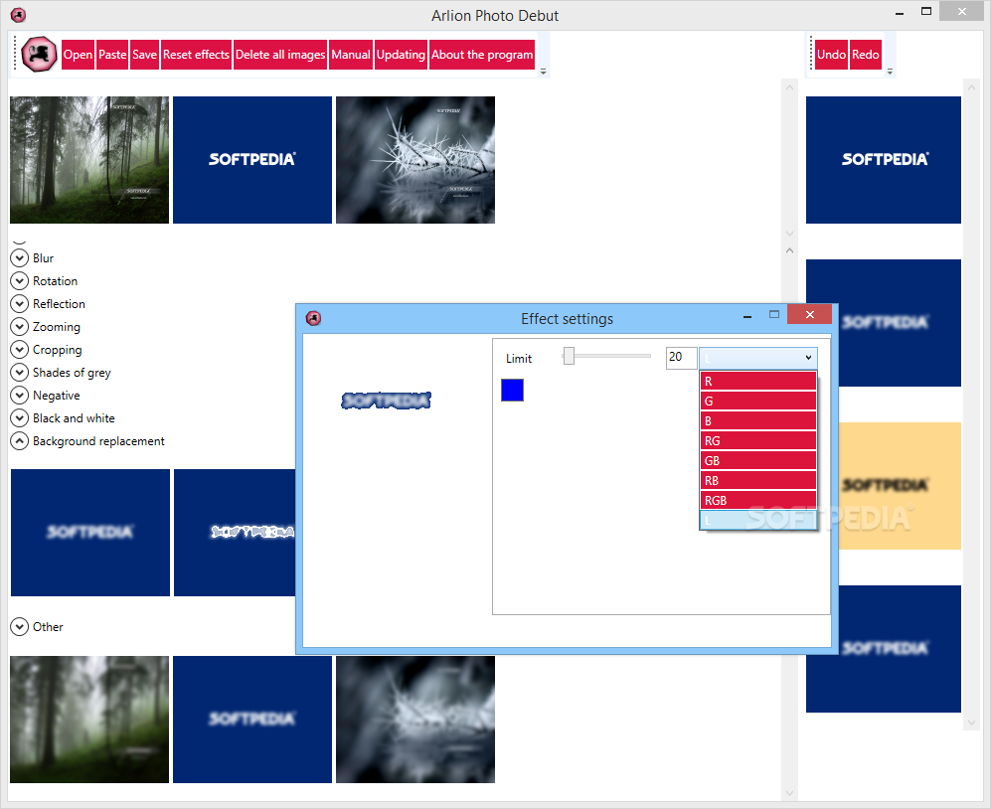Click up arrow of effects list scrollbar
The image size is (991, 809).
789,250
